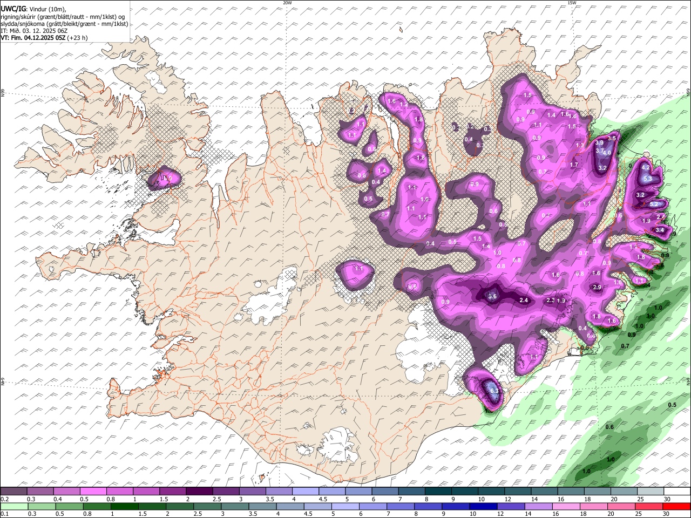
Task: Click the 2.5 swatch in the rain legend
Action: pyautogui.click(x=207, y=506)
